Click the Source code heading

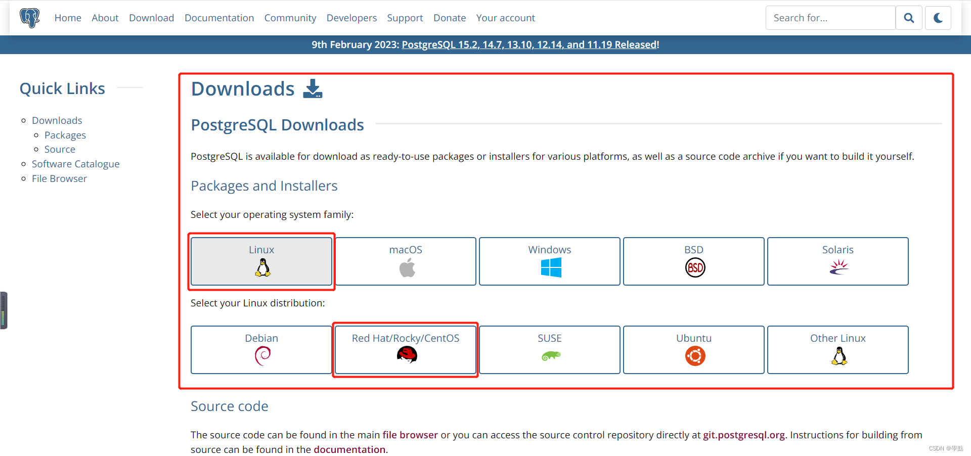click(230, 406)
